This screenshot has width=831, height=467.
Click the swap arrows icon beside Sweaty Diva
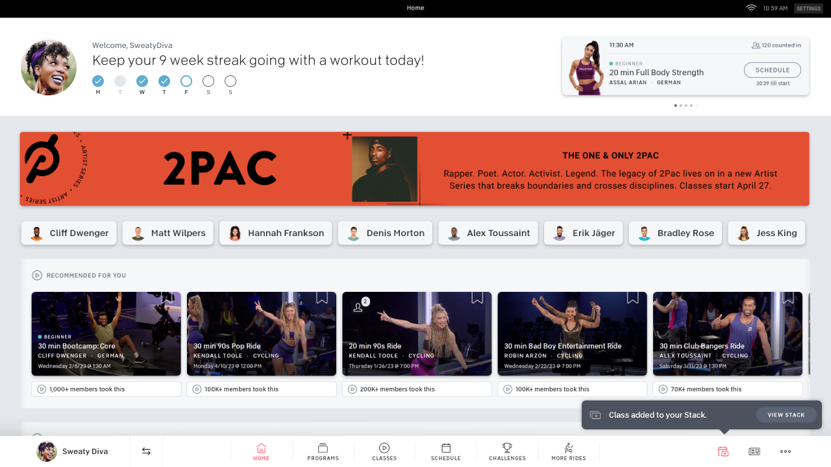[146, 451]
